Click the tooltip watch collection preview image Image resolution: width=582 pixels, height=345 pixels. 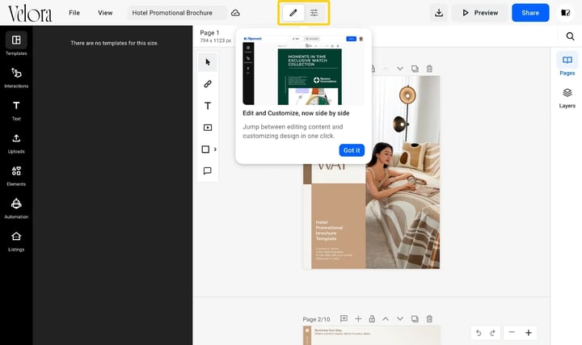pos(304,69)
